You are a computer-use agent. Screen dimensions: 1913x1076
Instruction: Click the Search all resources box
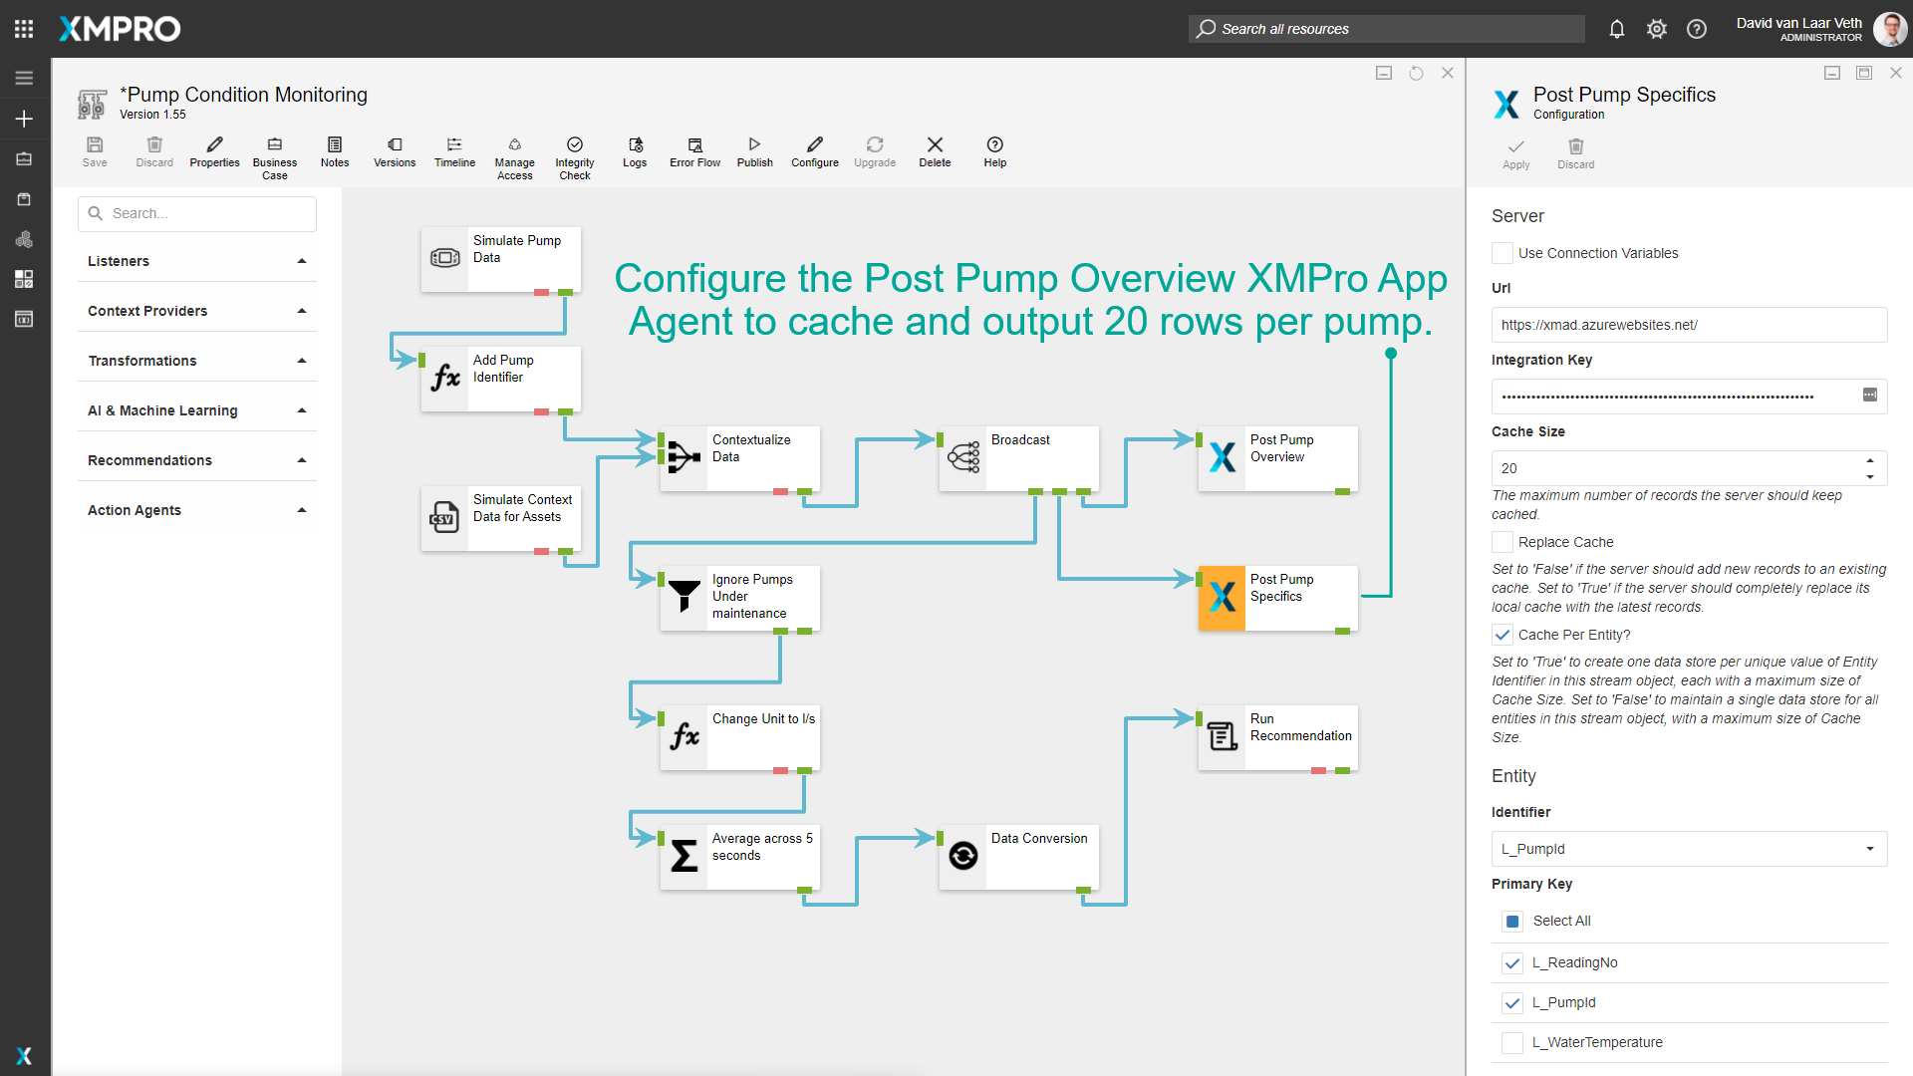coord(1386,29)
